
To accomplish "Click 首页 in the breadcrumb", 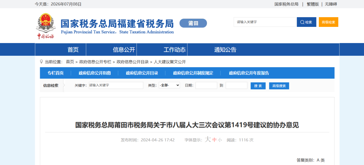I will click(x=70, y=62).
